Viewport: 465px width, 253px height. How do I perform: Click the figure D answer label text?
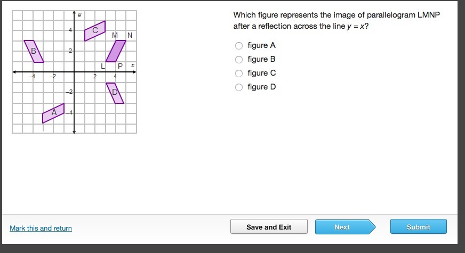(261, 87)
